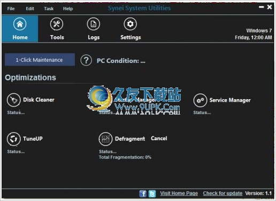Image resolution: width=276 pixels, height=201 pixels.
Task: Click the Friday, 12:00 AM date text
Action: pos(254,37)
